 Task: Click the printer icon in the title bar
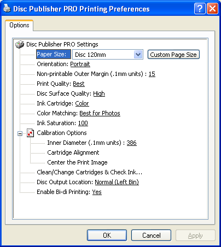(x=7, y=8)
